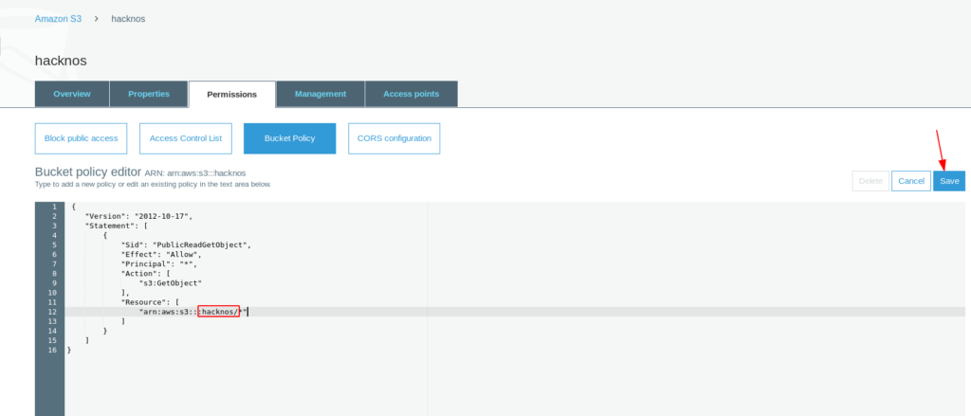The image size is (971, 416).
Task: Select the Permissions tab
Action: 231,95
